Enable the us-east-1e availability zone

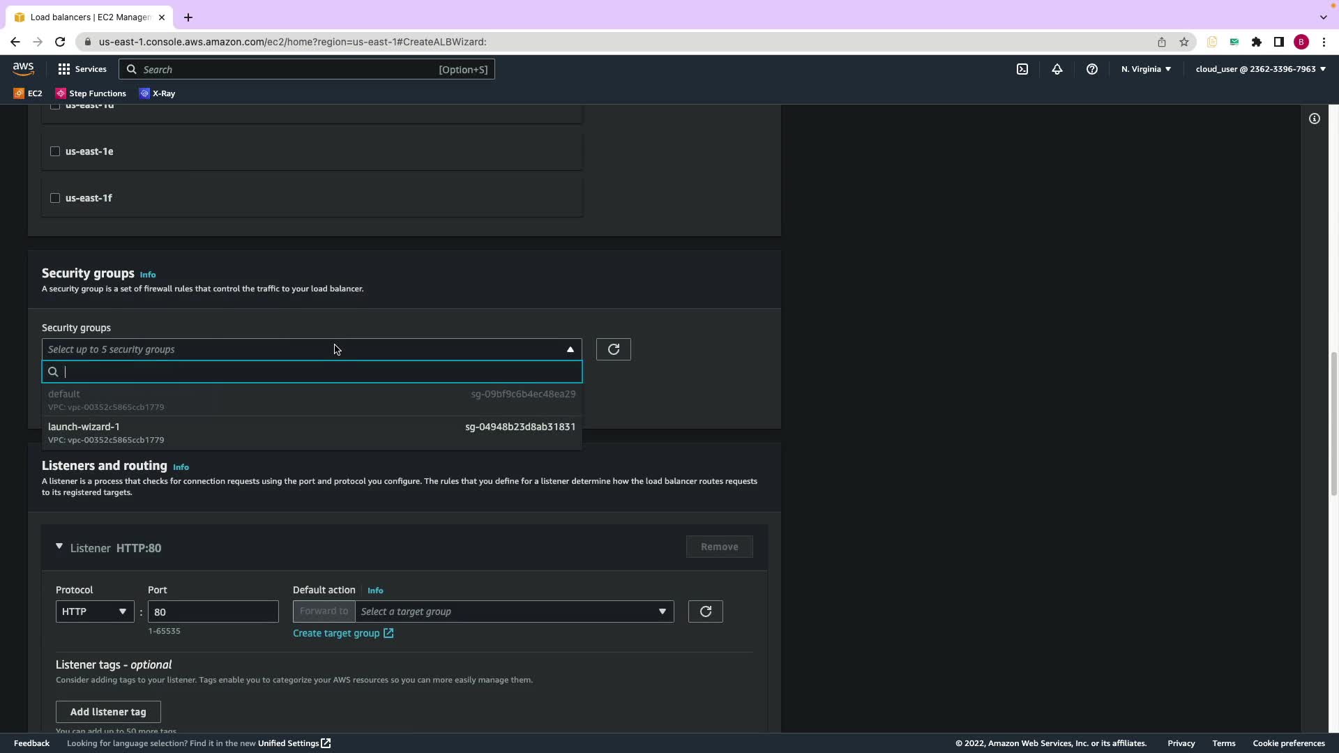(55, 151)
